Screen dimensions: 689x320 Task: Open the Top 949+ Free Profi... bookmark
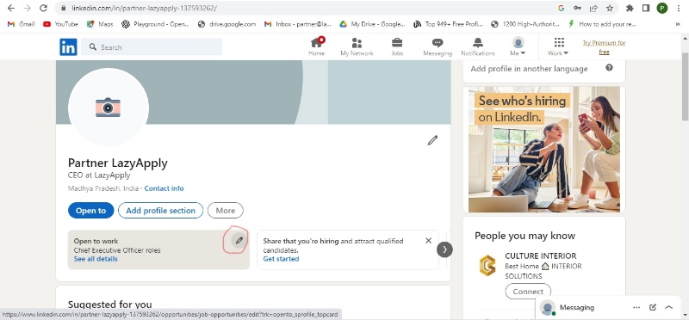(448, 24)
